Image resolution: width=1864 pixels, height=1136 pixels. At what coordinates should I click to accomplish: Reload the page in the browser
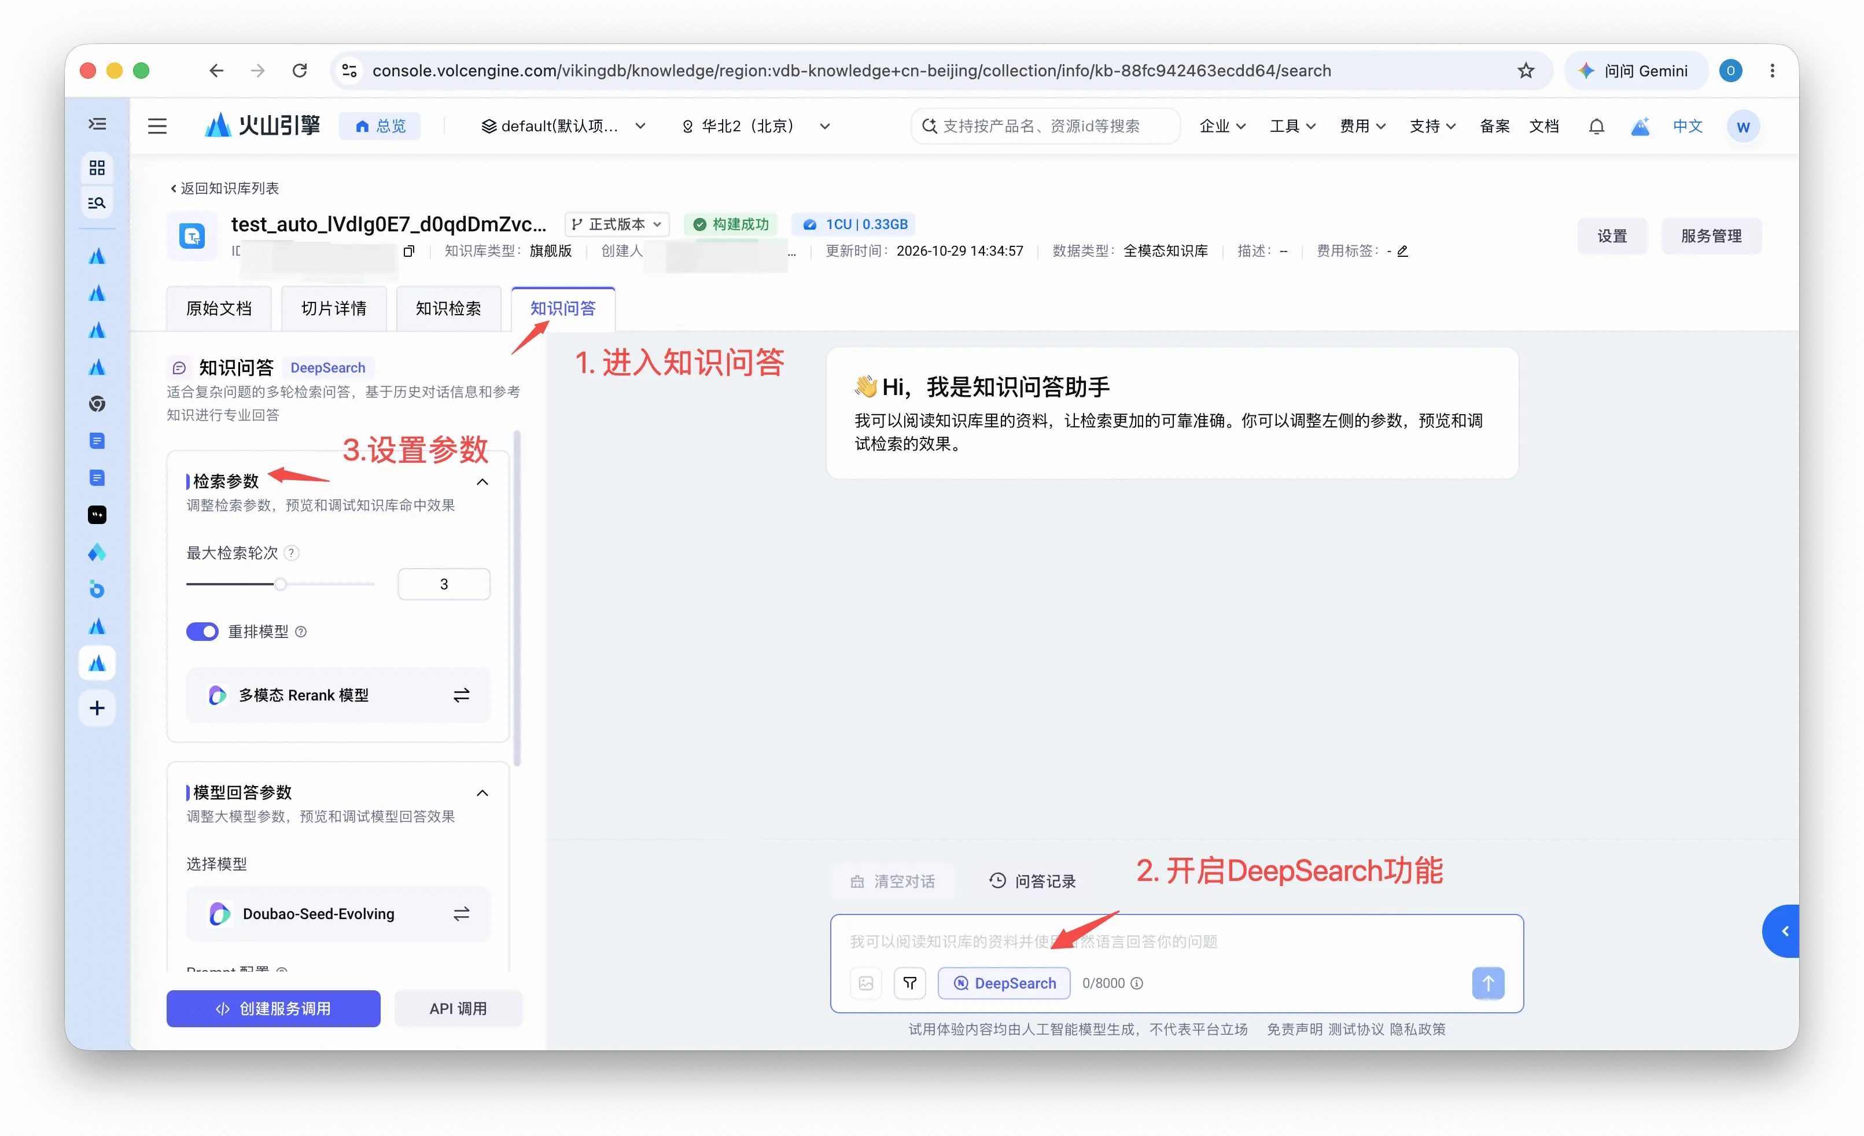pyautogui.click(x=300, y=71)
